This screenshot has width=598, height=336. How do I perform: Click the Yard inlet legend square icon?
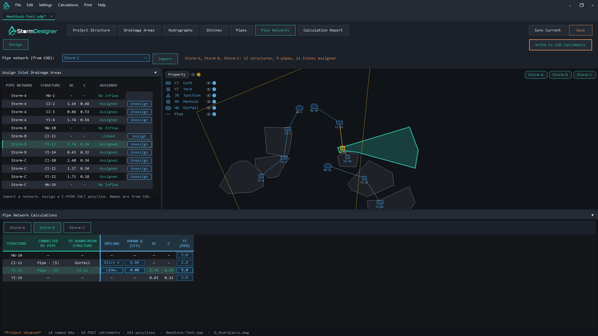[x=168, y=89]
